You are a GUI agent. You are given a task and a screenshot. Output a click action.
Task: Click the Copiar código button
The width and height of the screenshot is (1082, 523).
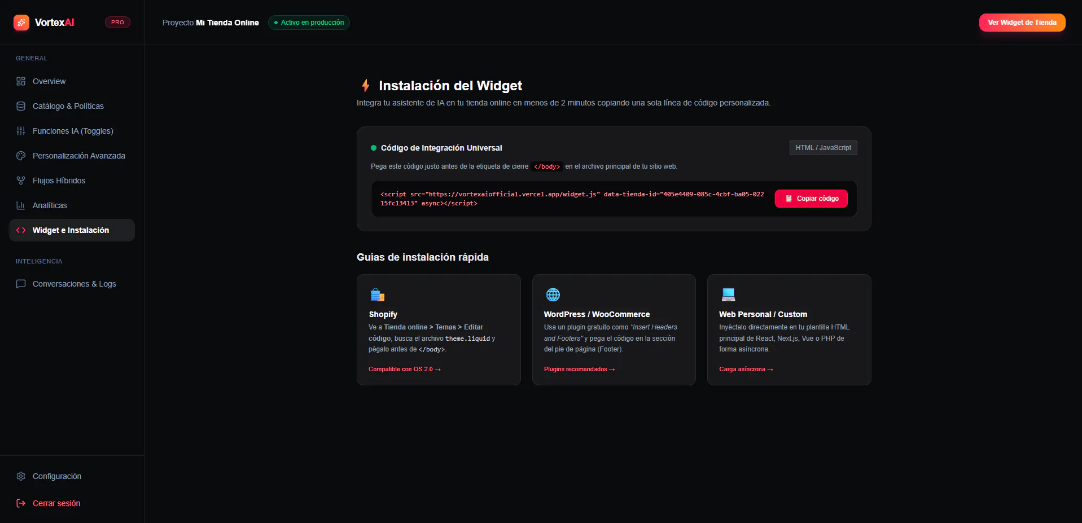811,199
